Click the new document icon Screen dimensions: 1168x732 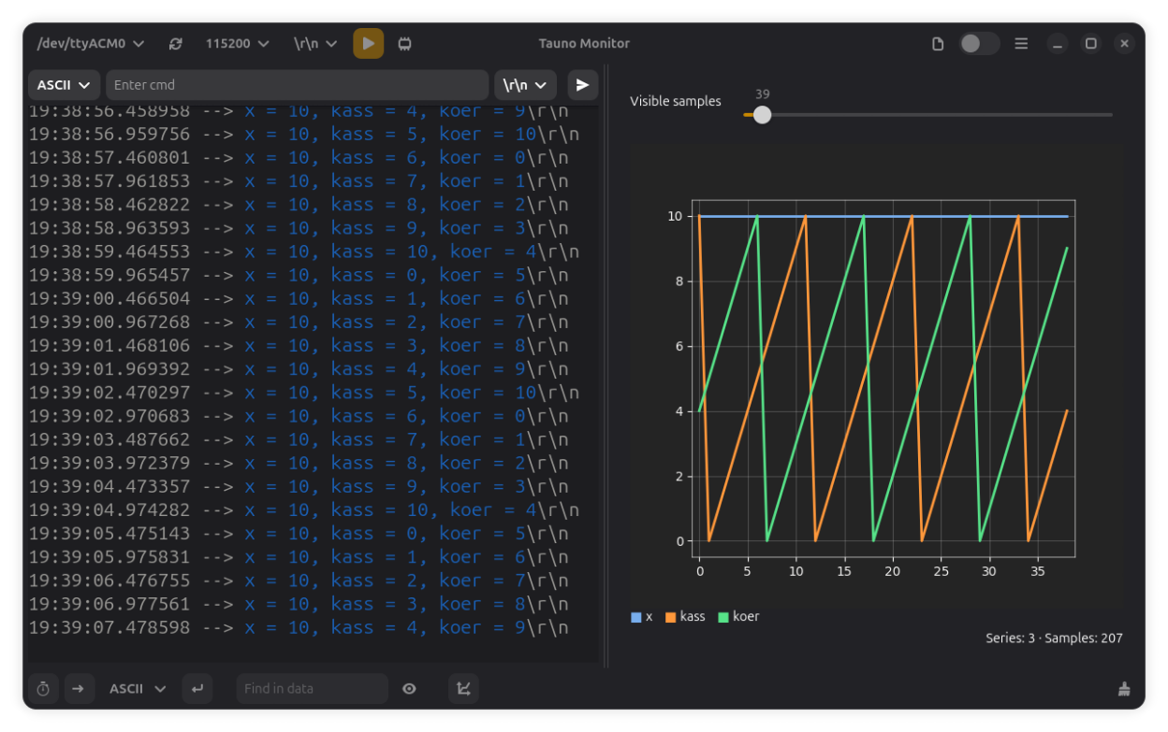(938, 44)
